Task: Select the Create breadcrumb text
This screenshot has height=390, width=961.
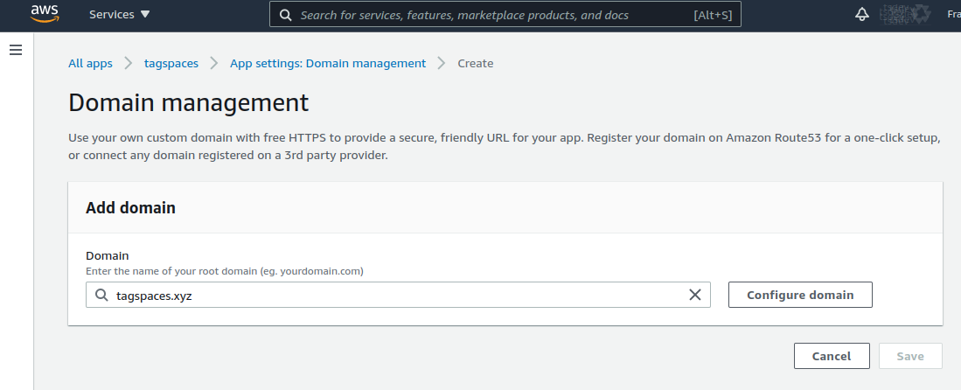Action: 475,63
